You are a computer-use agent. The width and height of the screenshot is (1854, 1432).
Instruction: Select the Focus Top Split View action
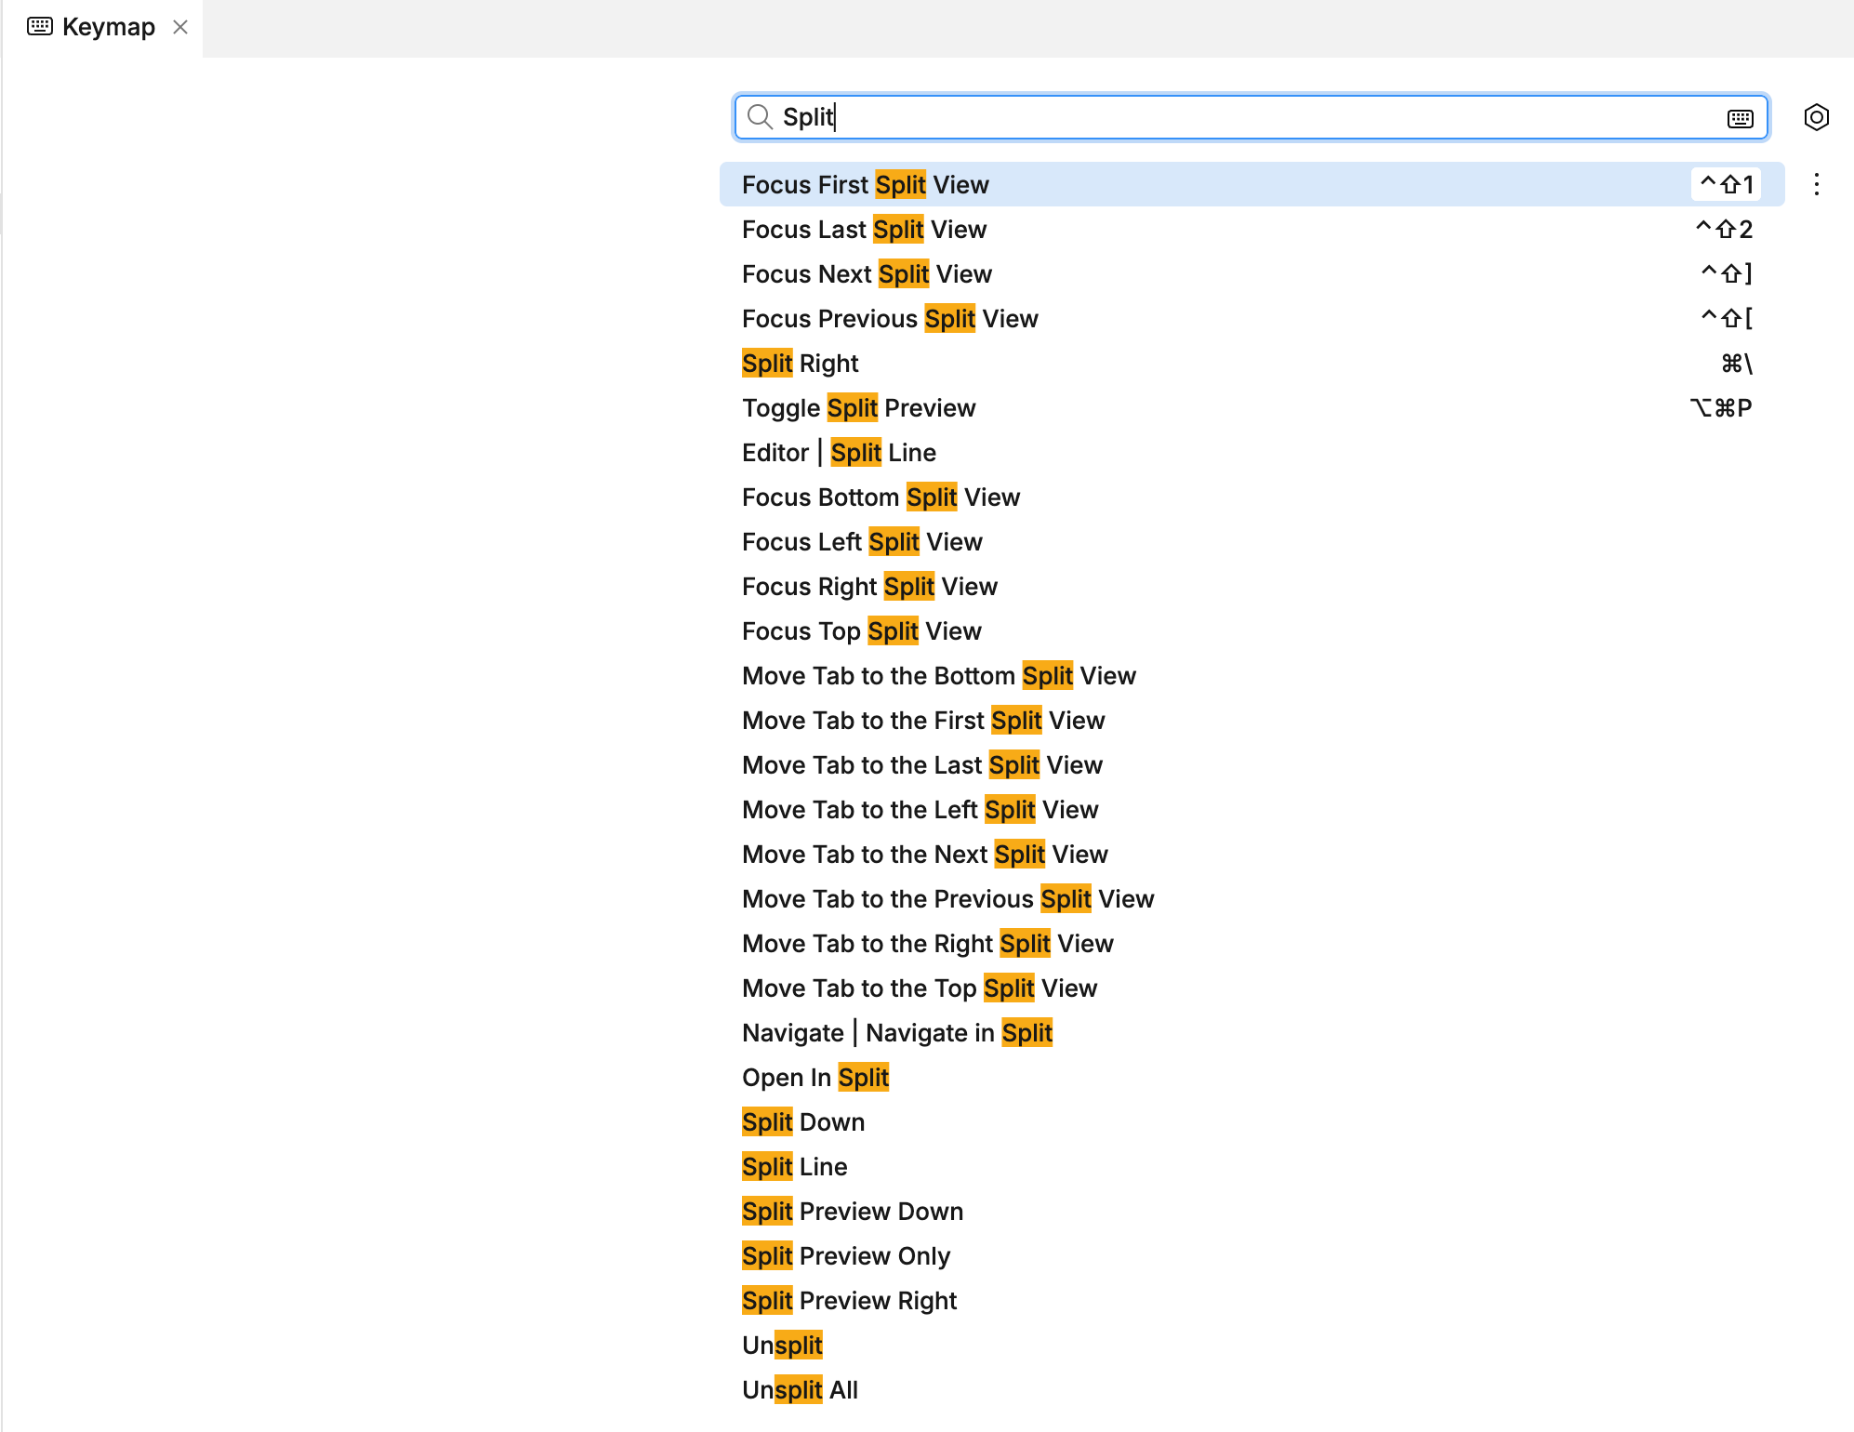(1251, 630)
